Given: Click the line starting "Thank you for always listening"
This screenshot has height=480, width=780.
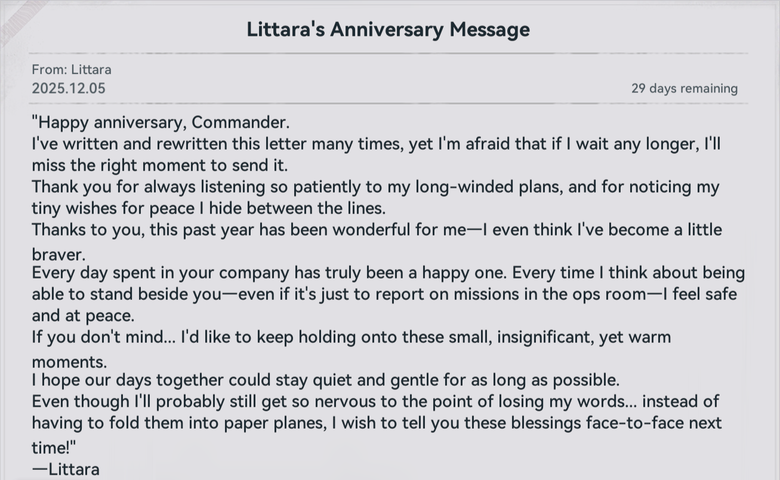Looking at the screenshot, I should (x=375, y=187).
